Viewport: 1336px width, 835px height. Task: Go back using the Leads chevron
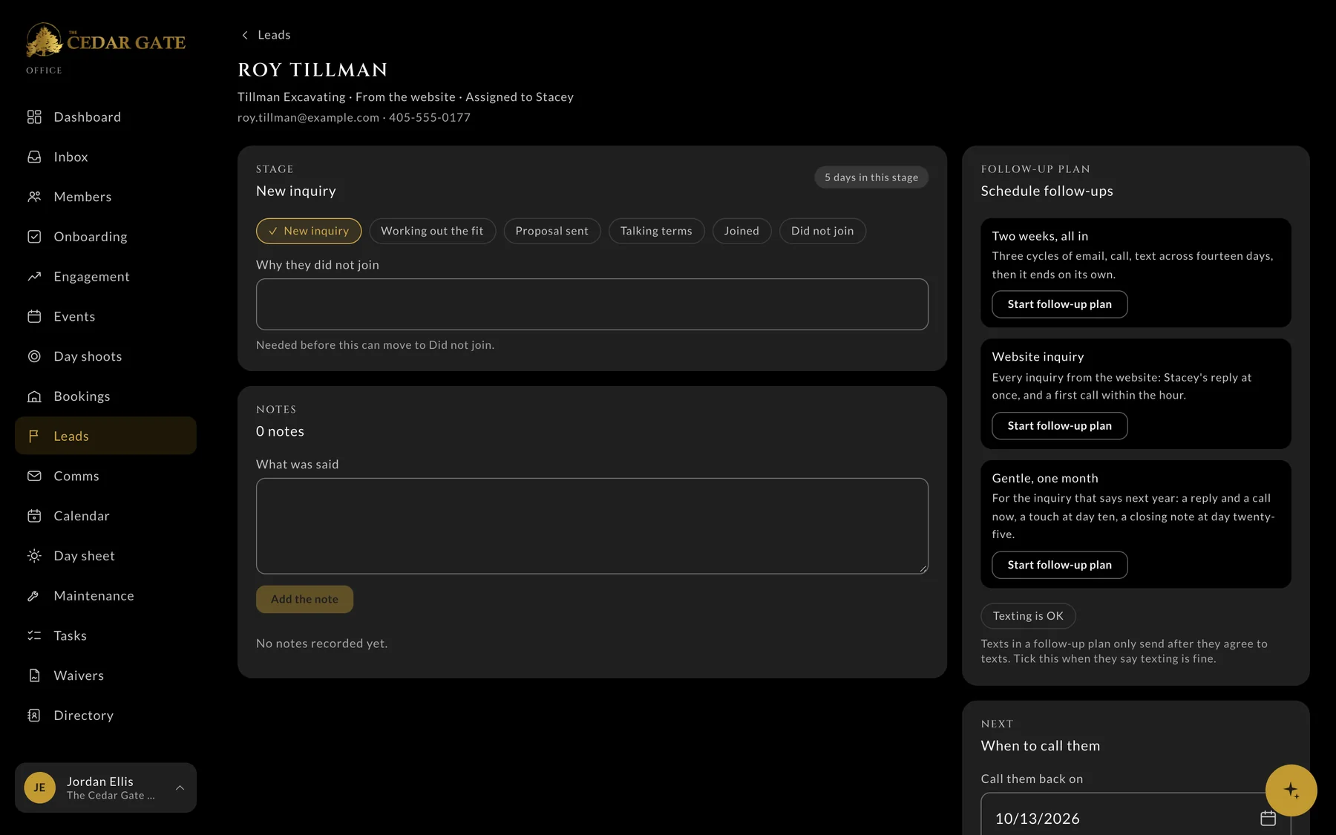point(245,35)
